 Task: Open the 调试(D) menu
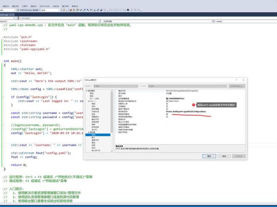(6, 6)
